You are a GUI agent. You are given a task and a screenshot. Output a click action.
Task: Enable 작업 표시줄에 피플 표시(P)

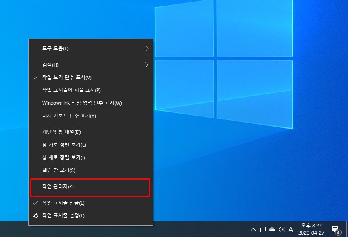coord(90,90)
